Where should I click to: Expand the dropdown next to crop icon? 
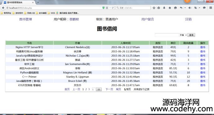(x=199, y=8)
